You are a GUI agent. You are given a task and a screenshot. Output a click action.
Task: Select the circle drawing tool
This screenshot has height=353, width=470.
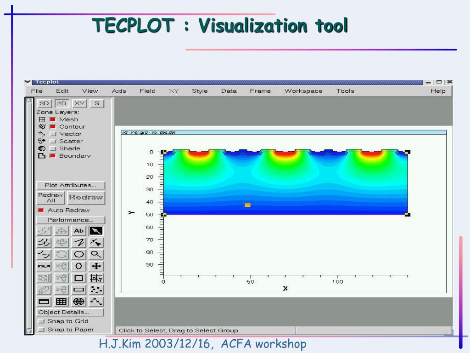pyautogui.click(x=79, y=255)
